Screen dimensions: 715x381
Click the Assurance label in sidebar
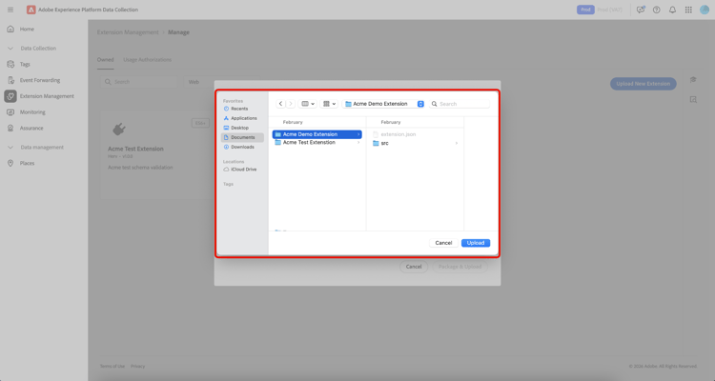pos(31,128)
